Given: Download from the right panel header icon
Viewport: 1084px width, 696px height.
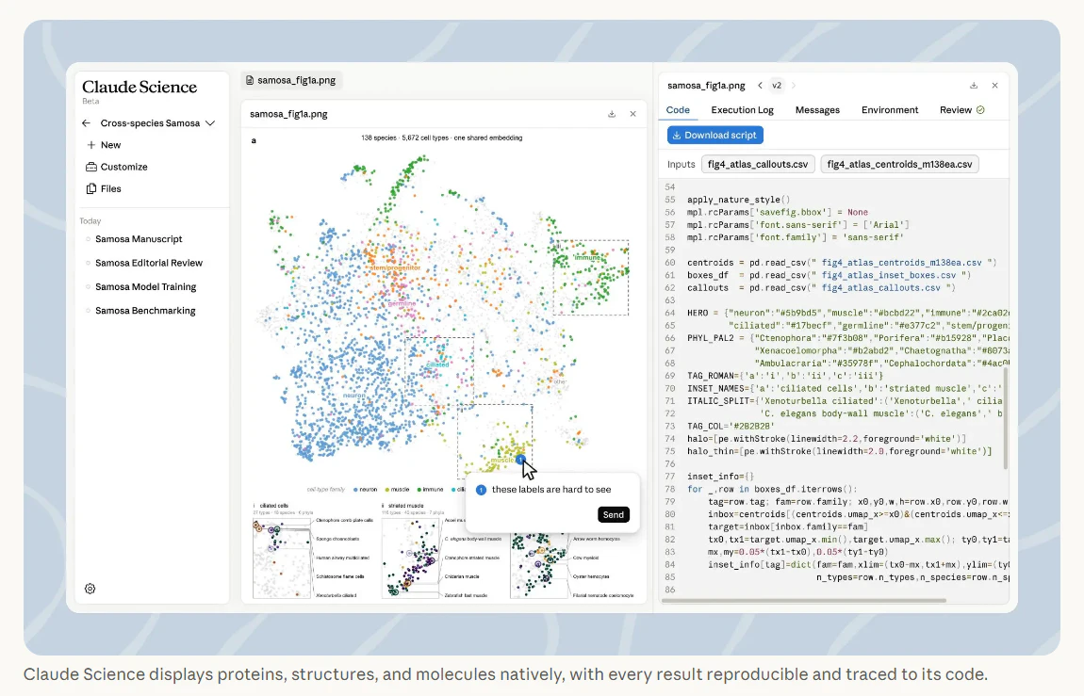Looking at the screenshot, I should [974, 86].
